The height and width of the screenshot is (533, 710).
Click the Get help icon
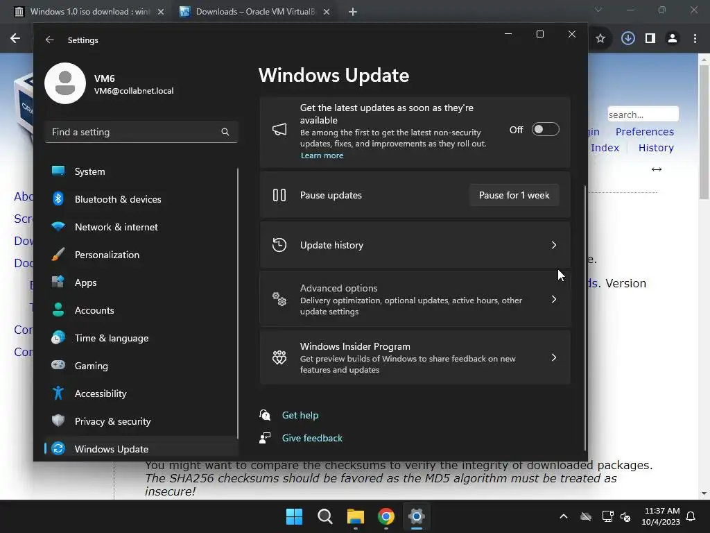265,415
